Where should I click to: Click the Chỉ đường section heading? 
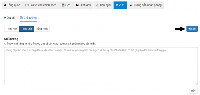click(11, 39)
